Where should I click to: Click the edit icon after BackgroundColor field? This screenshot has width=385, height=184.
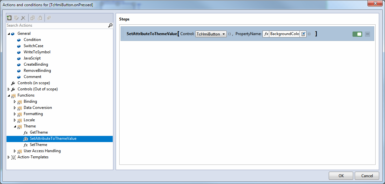click(x=303, y=34)
